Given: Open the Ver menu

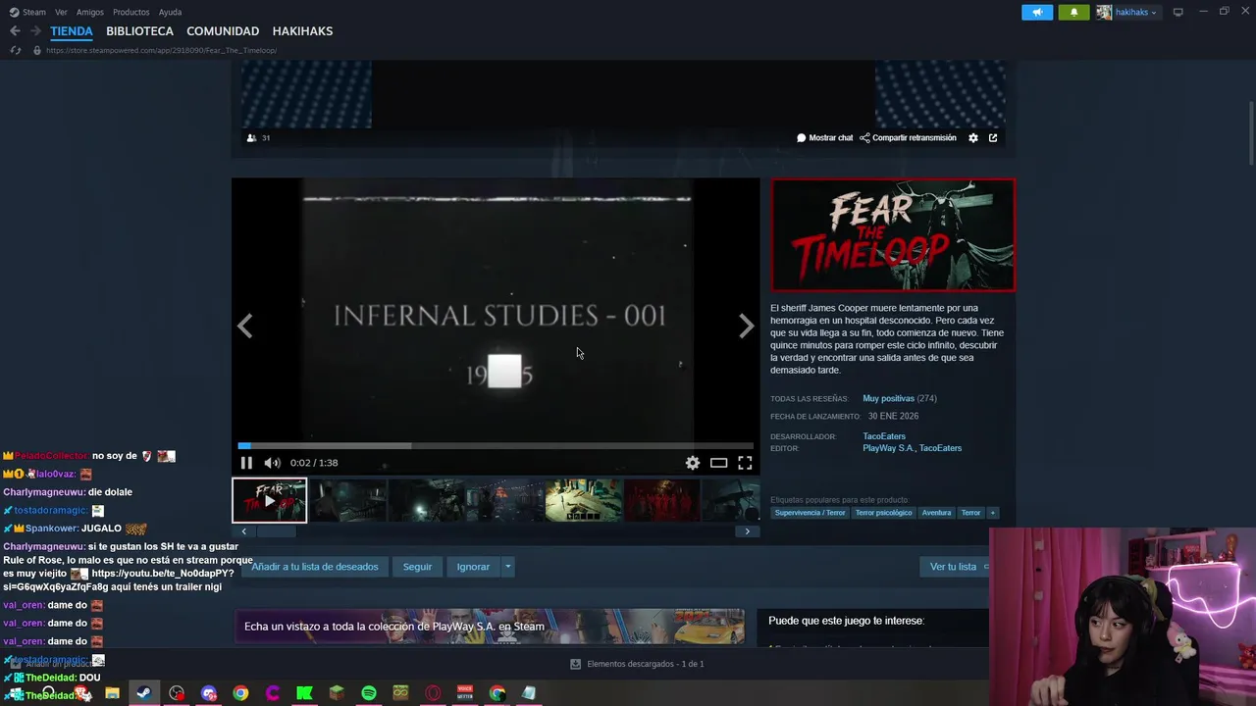Looking at the screenshot, I should click(x=61, y=12).
